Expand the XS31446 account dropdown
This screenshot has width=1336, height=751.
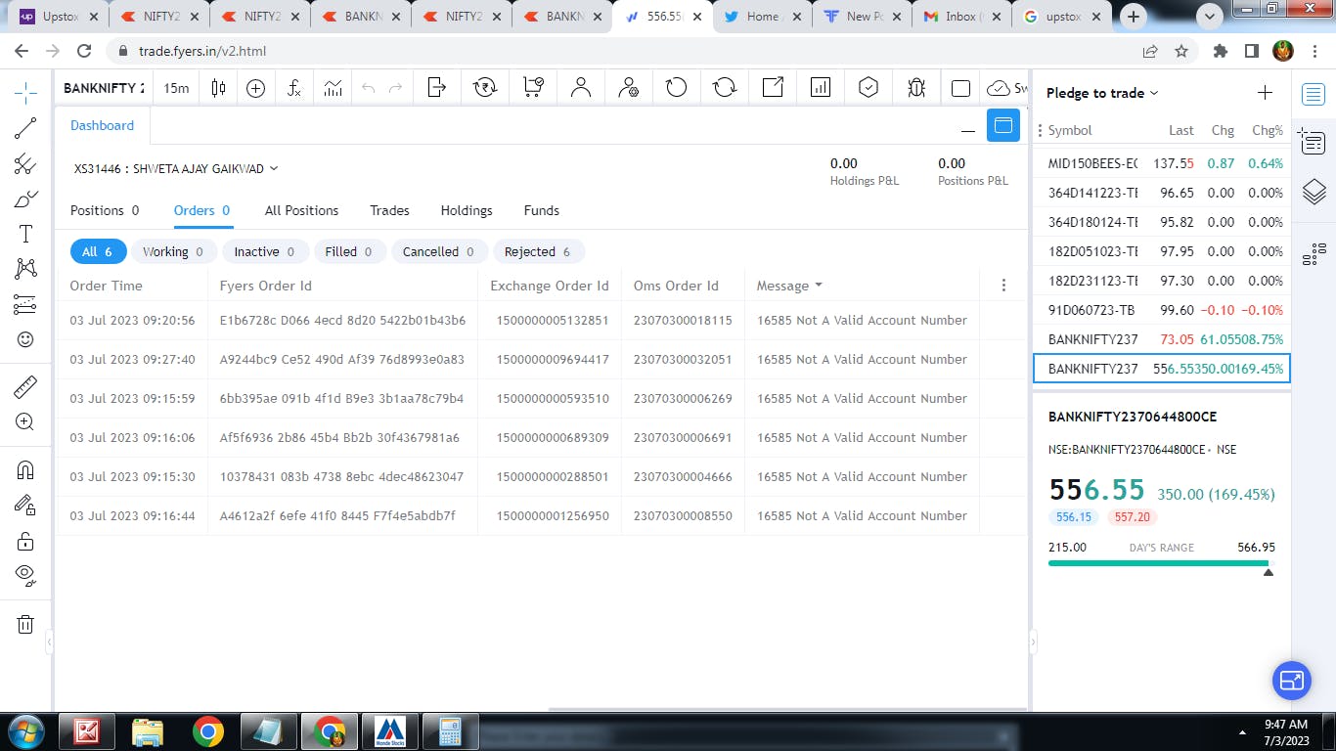click(176, 168)
